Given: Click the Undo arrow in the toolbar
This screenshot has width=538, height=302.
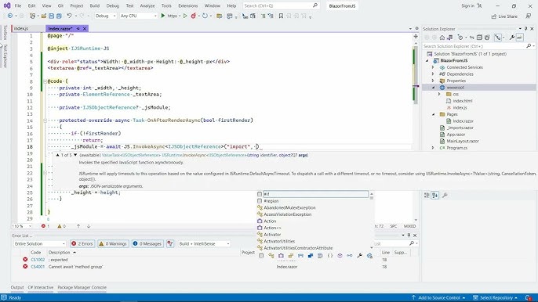Looking at the screenshot, I should 69,16.
